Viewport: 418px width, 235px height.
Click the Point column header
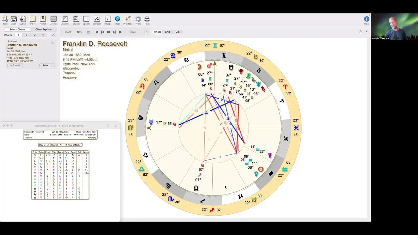click(x=35, y=152)
